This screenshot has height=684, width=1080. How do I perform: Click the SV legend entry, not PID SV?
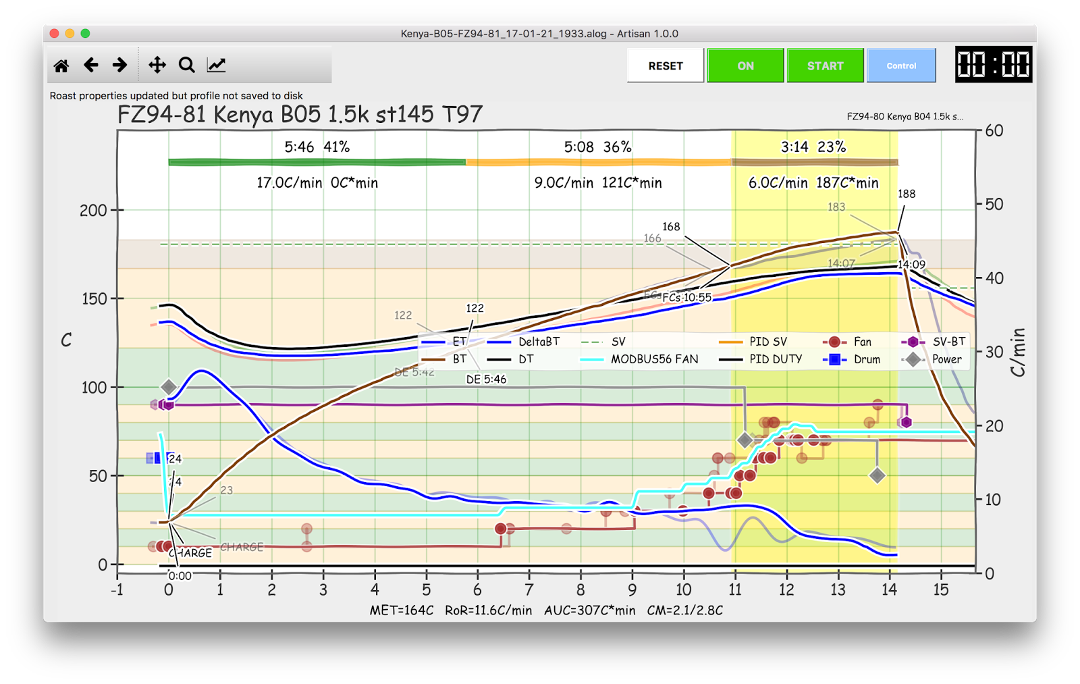tap(603, 342)
